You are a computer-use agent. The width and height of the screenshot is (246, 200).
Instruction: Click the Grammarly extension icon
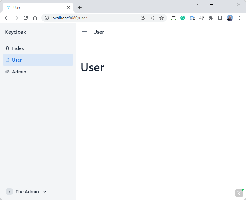(183, 18)
